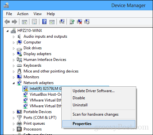Click the Print queues printer icon
The image size is (153, 135).
[19, 123]
